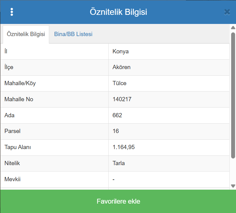Click the Öznitelik Bilgisi header title
Screen dimensions: 236x213
(x=118, y=12)
